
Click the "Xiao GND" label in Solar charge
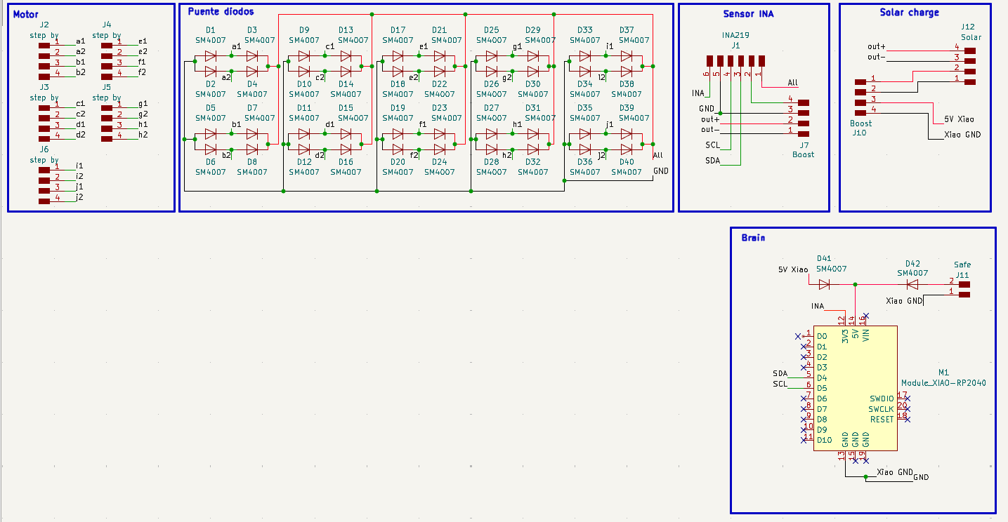(x=962, y=134)
